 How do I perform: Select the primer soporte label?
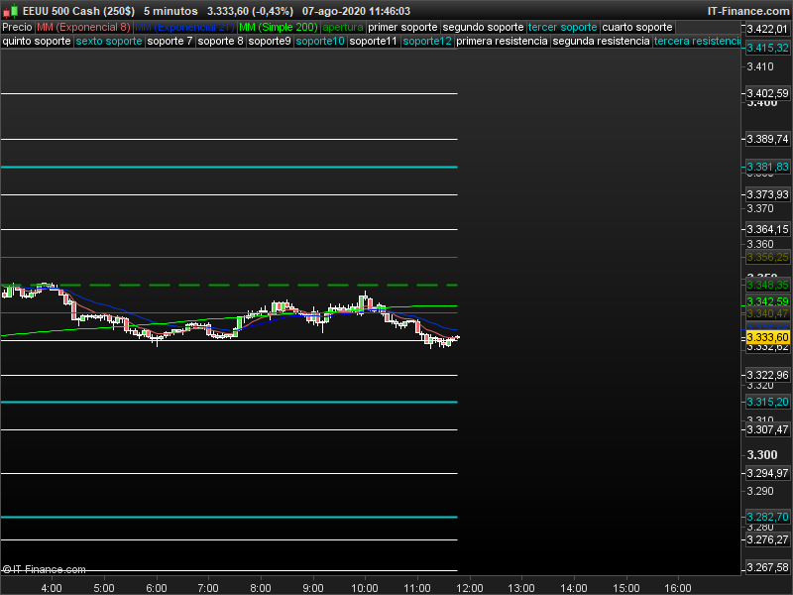click(x=402, y=27)
